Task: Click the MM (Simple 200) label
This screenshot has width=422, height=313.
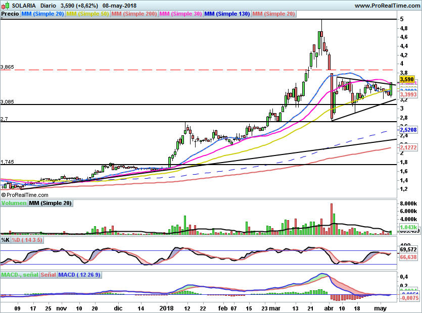Action: pos(134,14)
